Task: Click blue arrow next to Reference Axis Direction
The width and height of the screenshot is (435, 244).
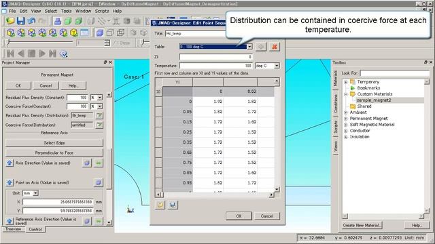Action: [10, 221]
